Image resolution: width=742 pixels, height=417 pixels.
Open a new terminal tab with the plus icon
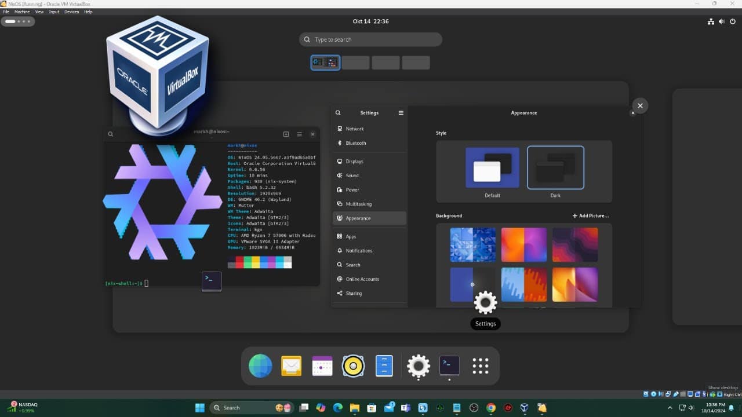(286, 134)
